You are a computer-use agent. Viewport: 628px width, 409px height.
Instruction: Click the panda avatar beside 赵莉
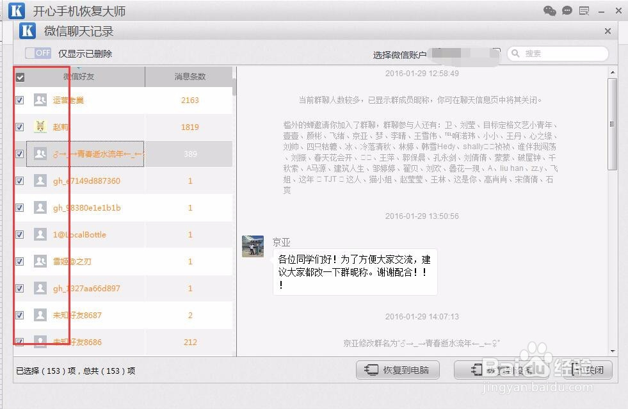point(40,127)
